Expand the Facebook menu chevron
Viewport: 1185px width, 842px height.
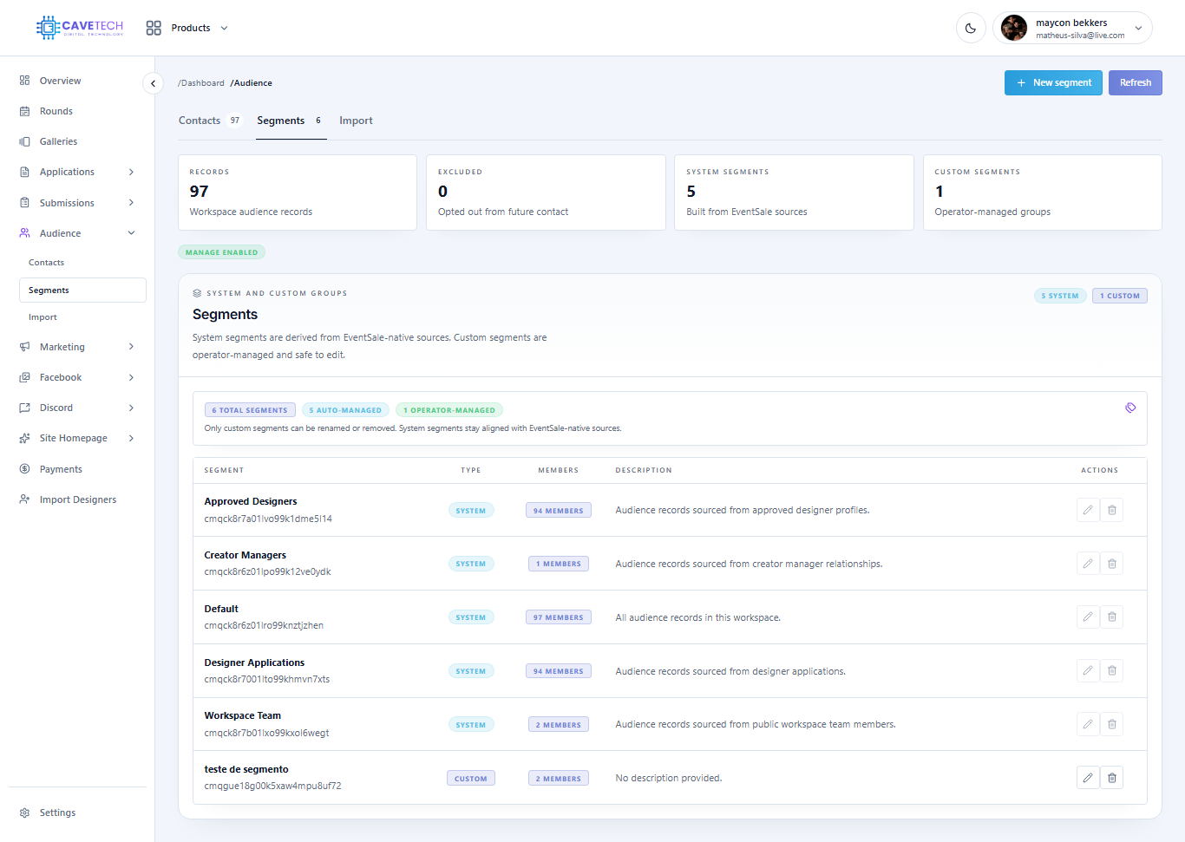click(x=131, y=377)
